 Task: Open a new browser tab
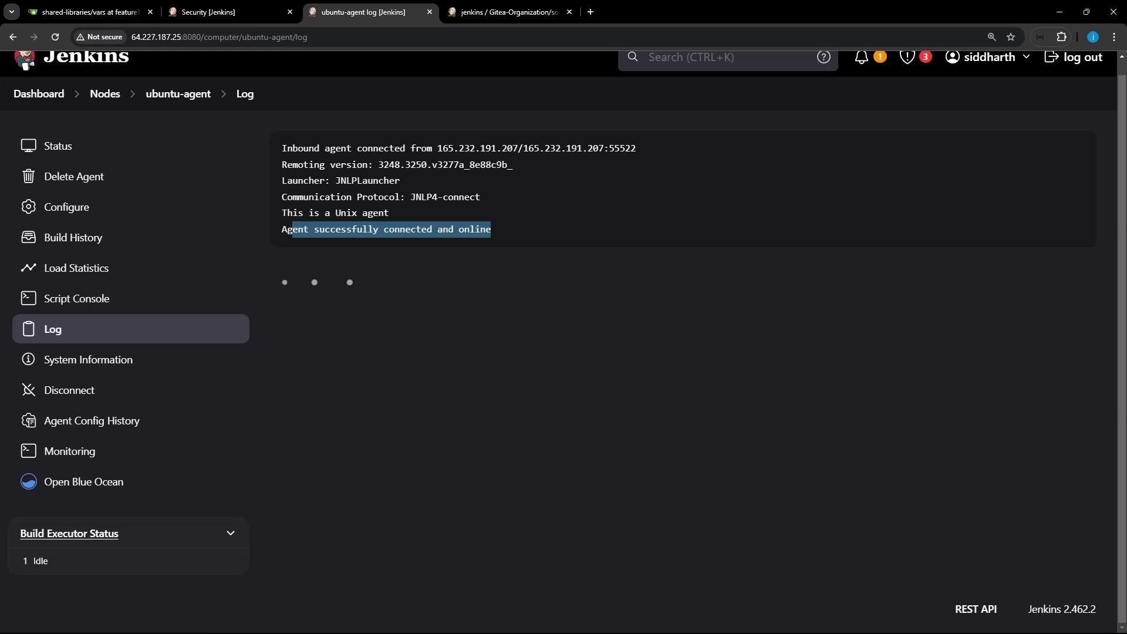(591, 12)
